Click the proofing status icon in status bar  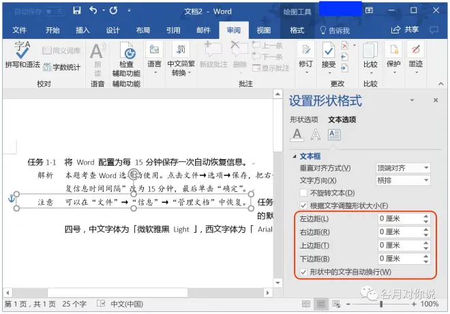[x=101, y=304]
